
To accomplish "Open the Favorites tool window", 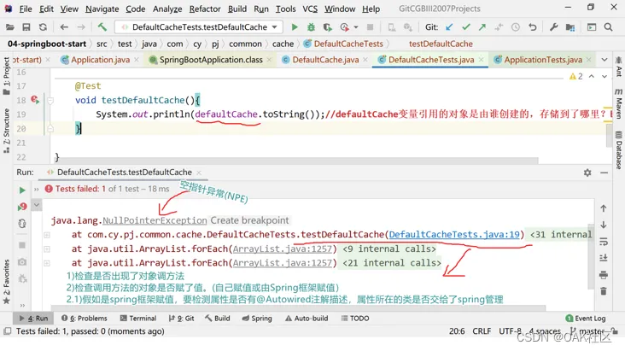I will click(6, 282).
